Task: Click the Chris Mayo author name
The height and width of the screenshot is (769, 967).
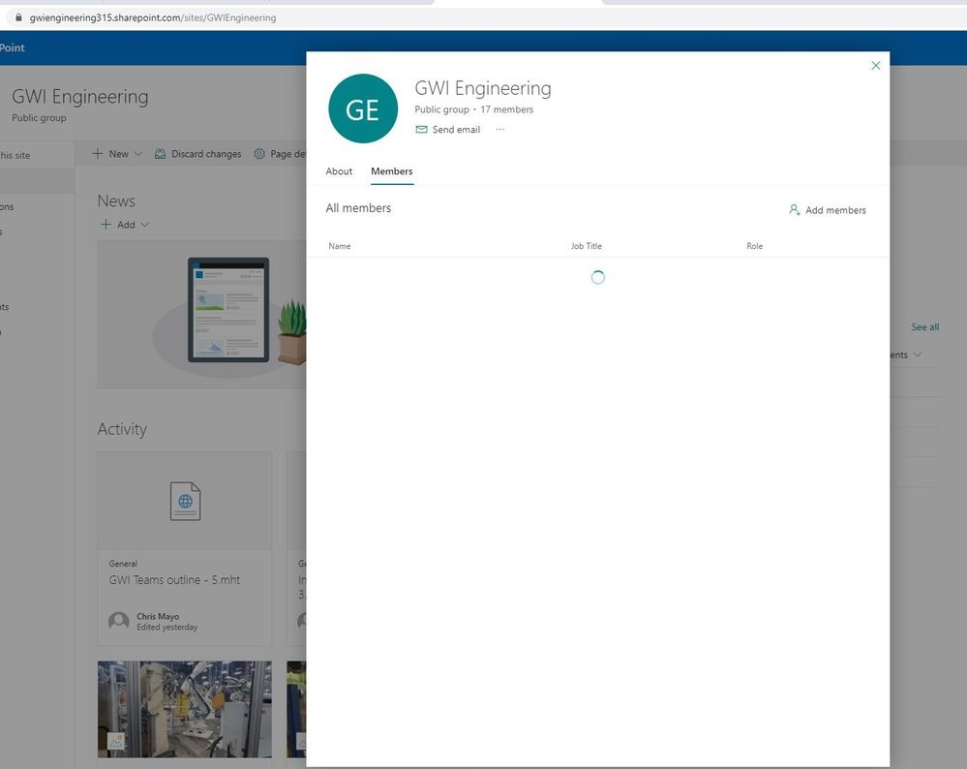Action: (158, 617)
